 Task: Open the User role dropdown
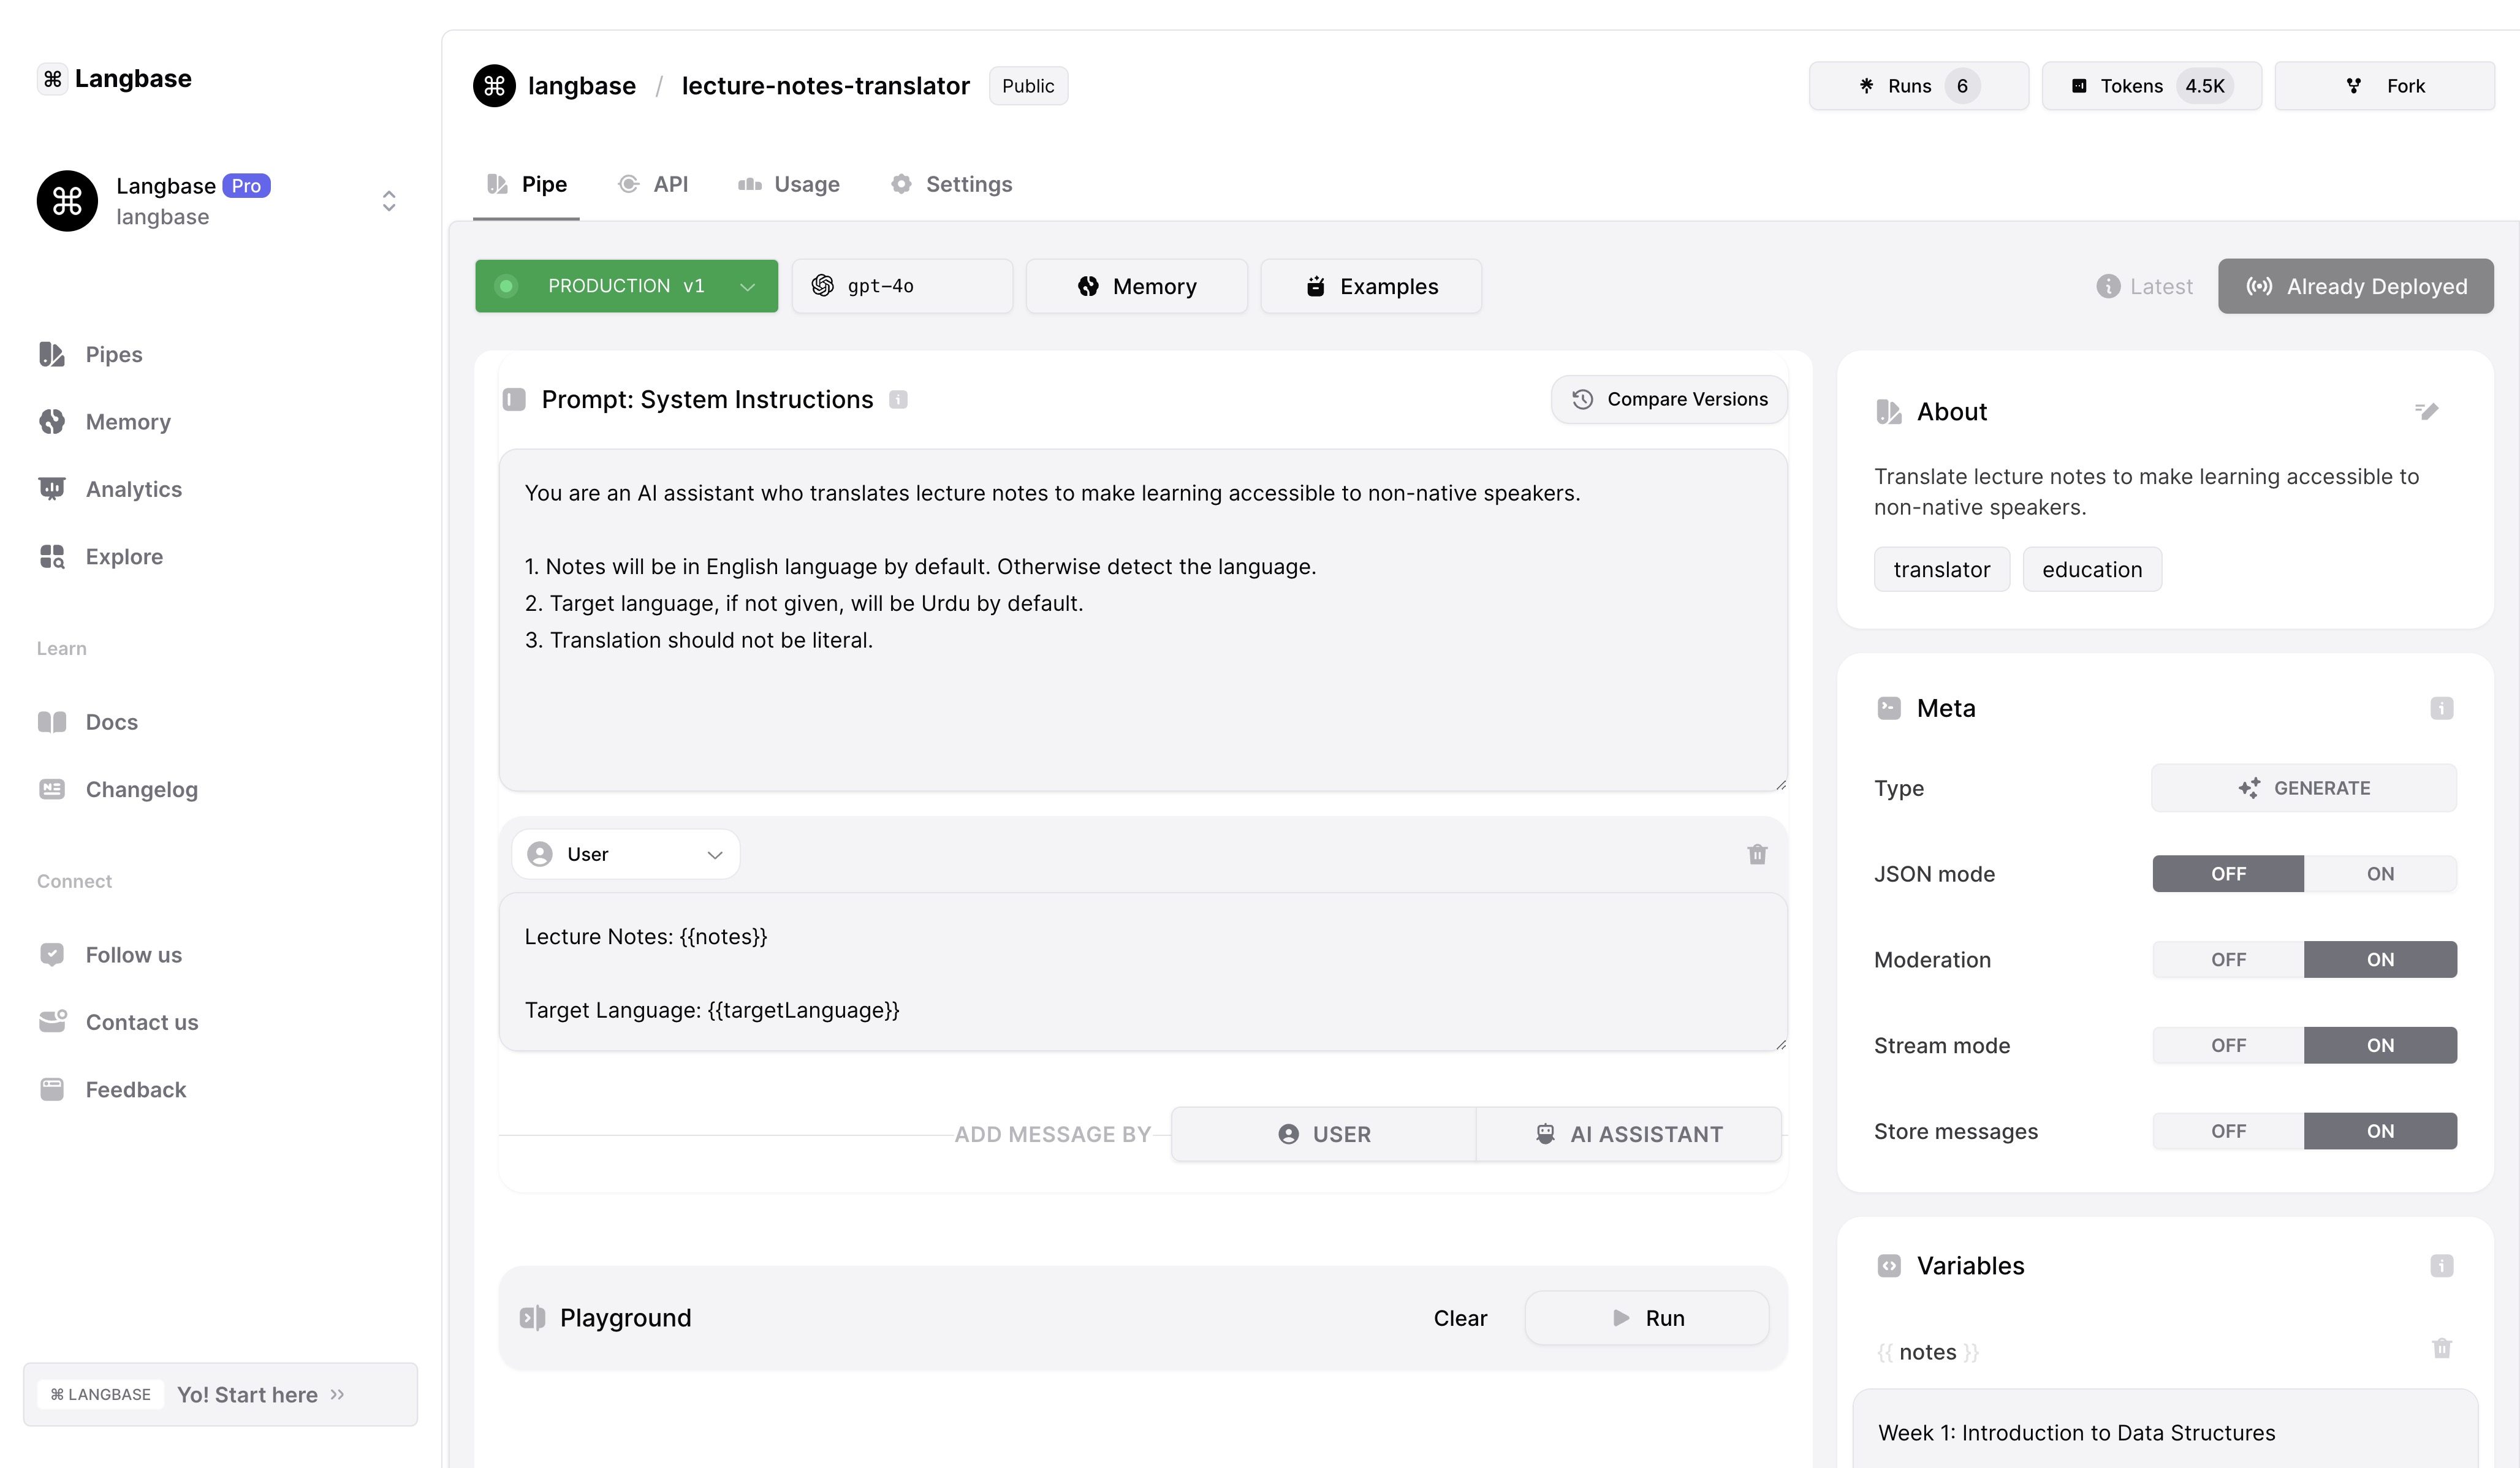[x=626, y=854]
